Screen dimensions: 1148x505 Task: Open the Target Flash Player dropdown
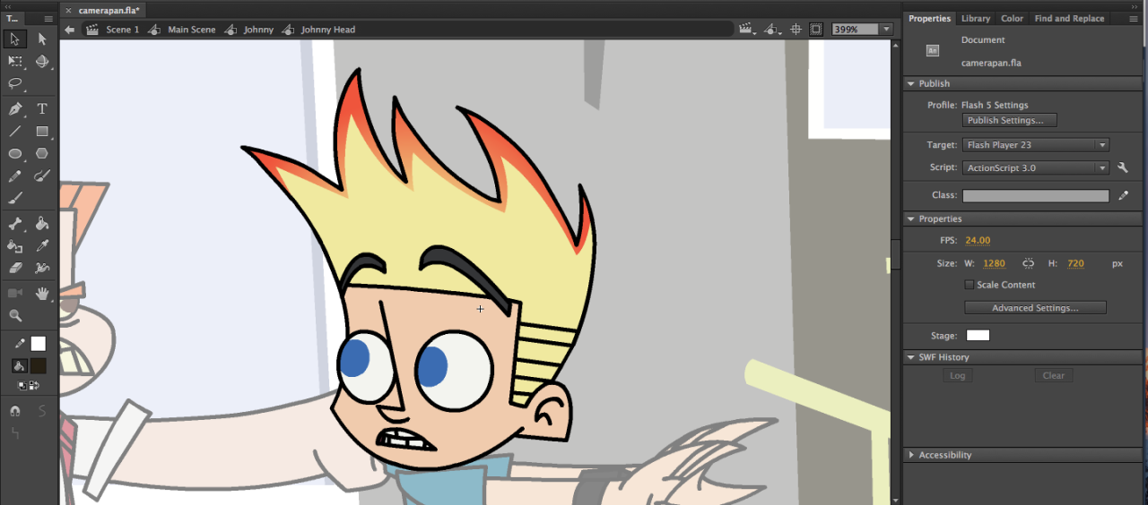[x=1036, y=145]
